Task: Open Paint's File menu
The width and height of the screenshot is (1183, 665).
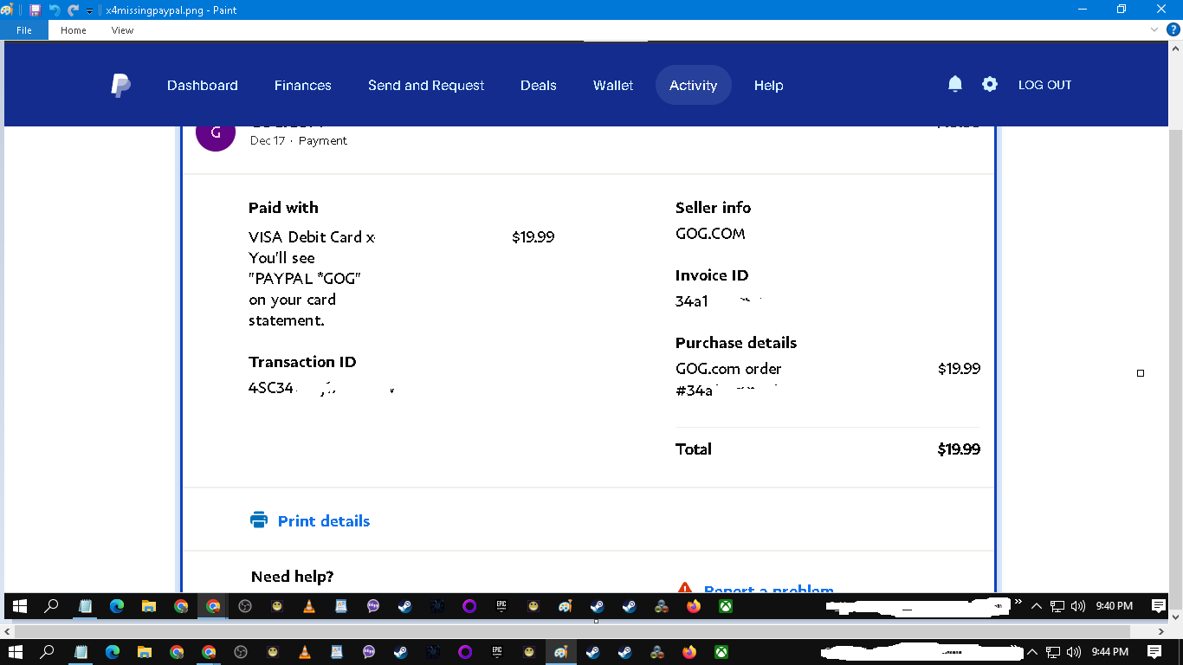Action: click(24, 30)
